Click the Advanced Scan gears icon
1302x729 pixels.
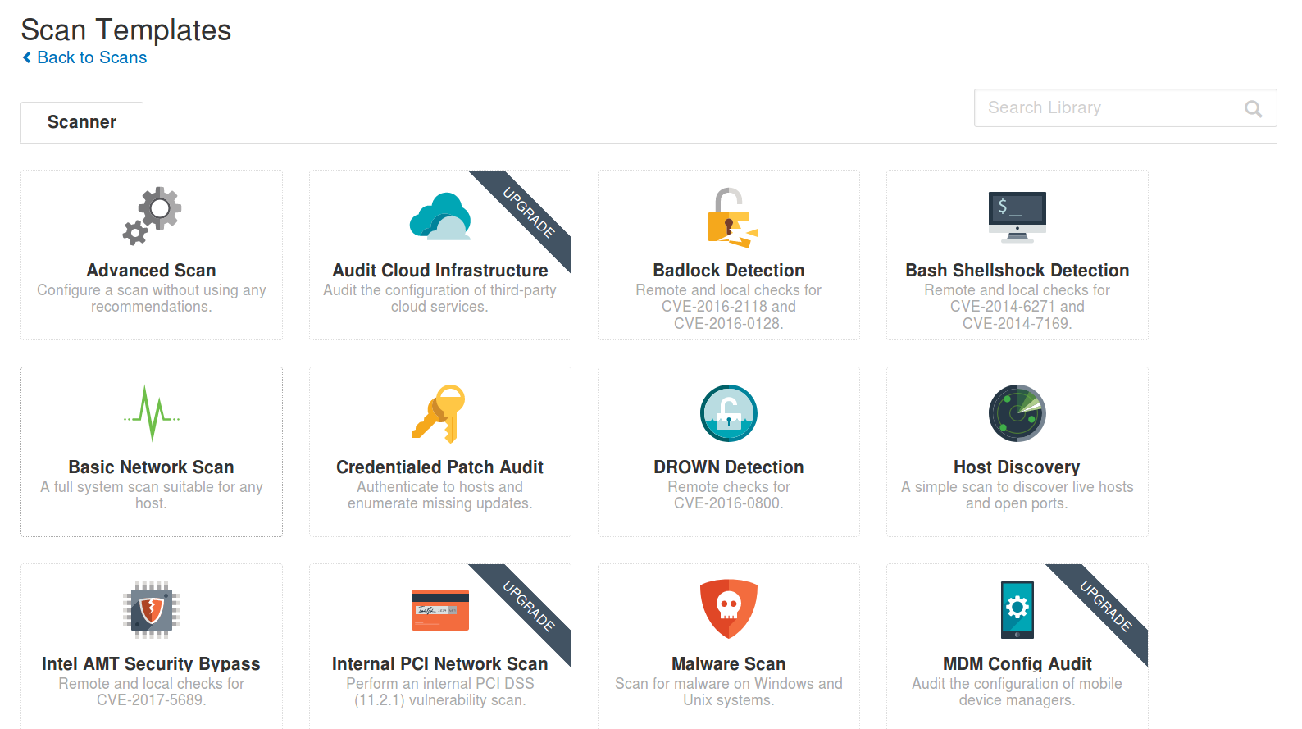(152, 216)
